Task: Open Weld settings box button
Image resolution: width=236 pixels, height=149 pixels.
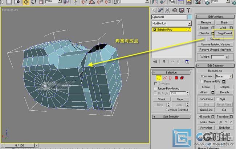Action: [231, 28]
